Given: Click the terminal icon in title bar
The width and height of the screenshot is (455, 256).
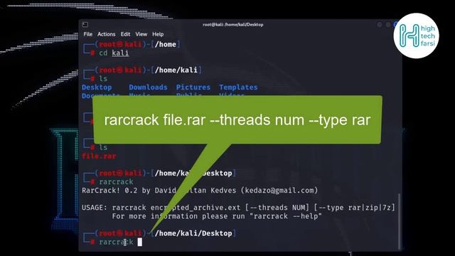Looking at the screenshot, I should (x=85, y=24).
